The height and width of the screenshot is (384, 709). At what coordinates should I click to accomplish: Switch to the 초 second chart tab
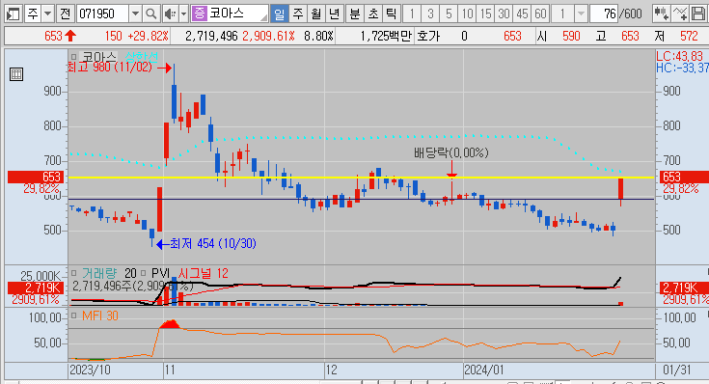373,14
